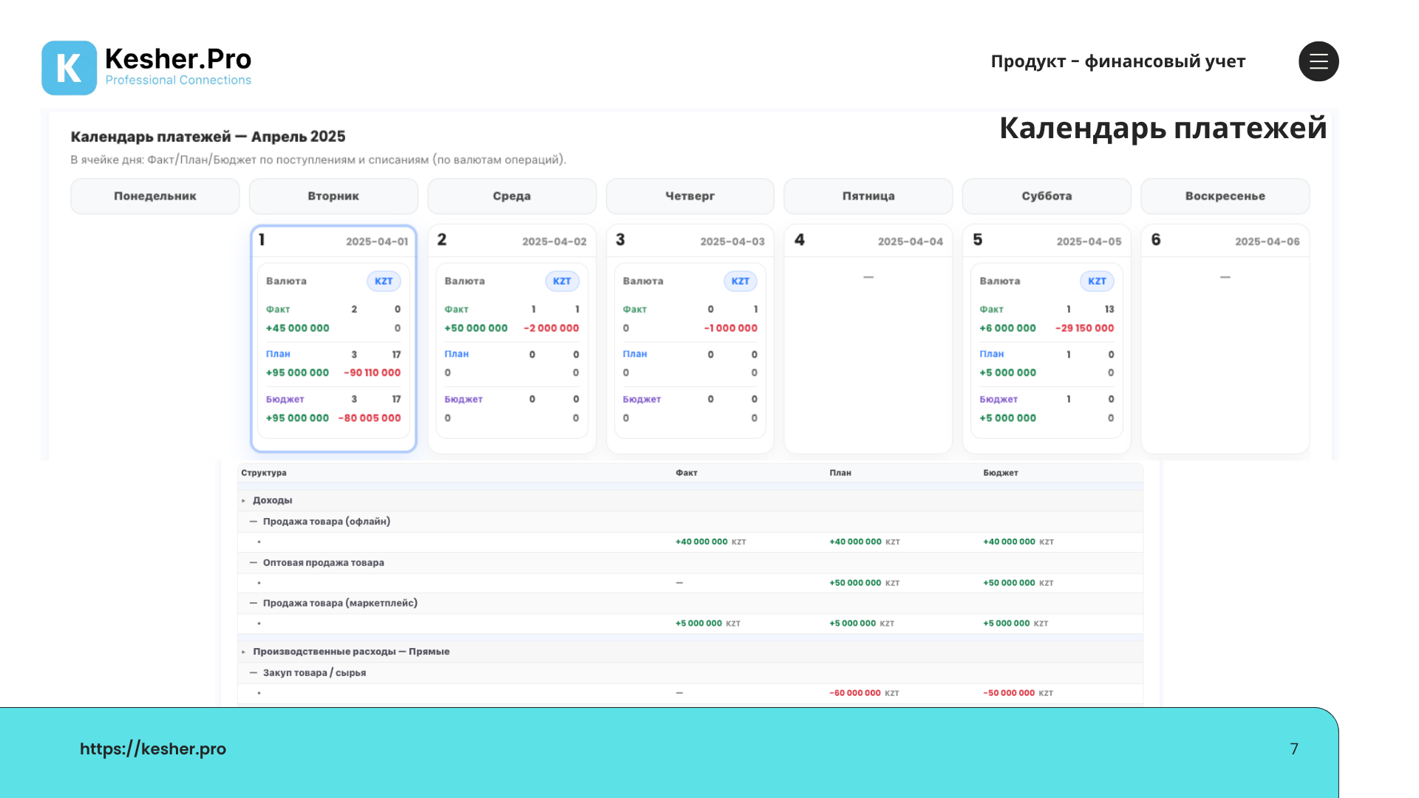Click the -29 150 000 fact amount

(x=1084, y=328)
